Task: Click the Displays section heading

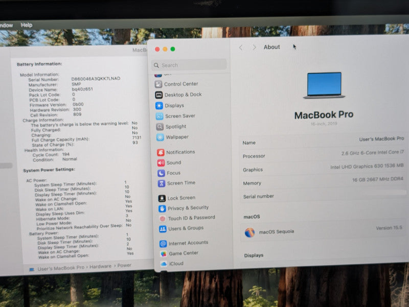Action: (254, 255)
